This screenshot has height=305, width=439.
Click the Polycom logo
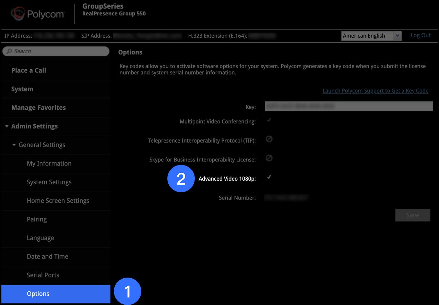(x=37, y=14)
